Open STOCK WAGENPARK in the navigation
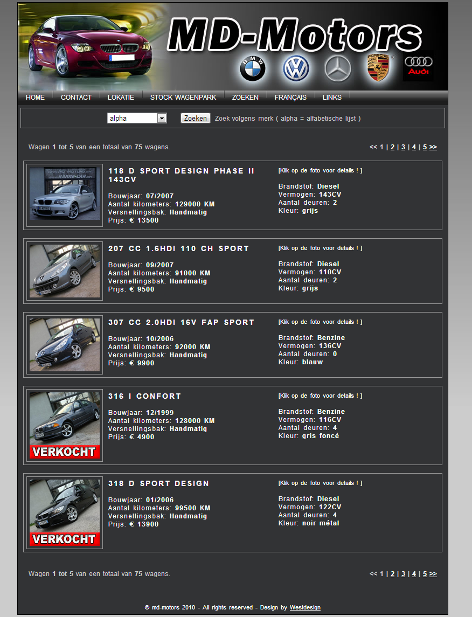The image size is (472, 617). pyautogui.click(x=183, y=97)
